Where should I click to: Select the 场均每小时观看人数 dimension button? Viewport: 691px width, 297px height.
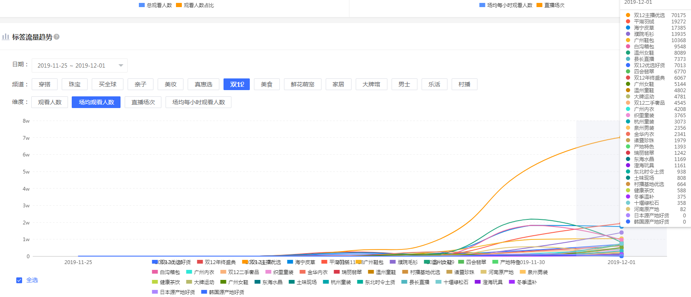[199, 102]
